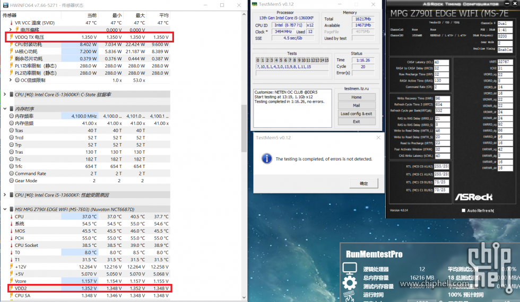
Task: Click lightning icon beside PL1功率限制 (静态)
Action: [12, 66]
